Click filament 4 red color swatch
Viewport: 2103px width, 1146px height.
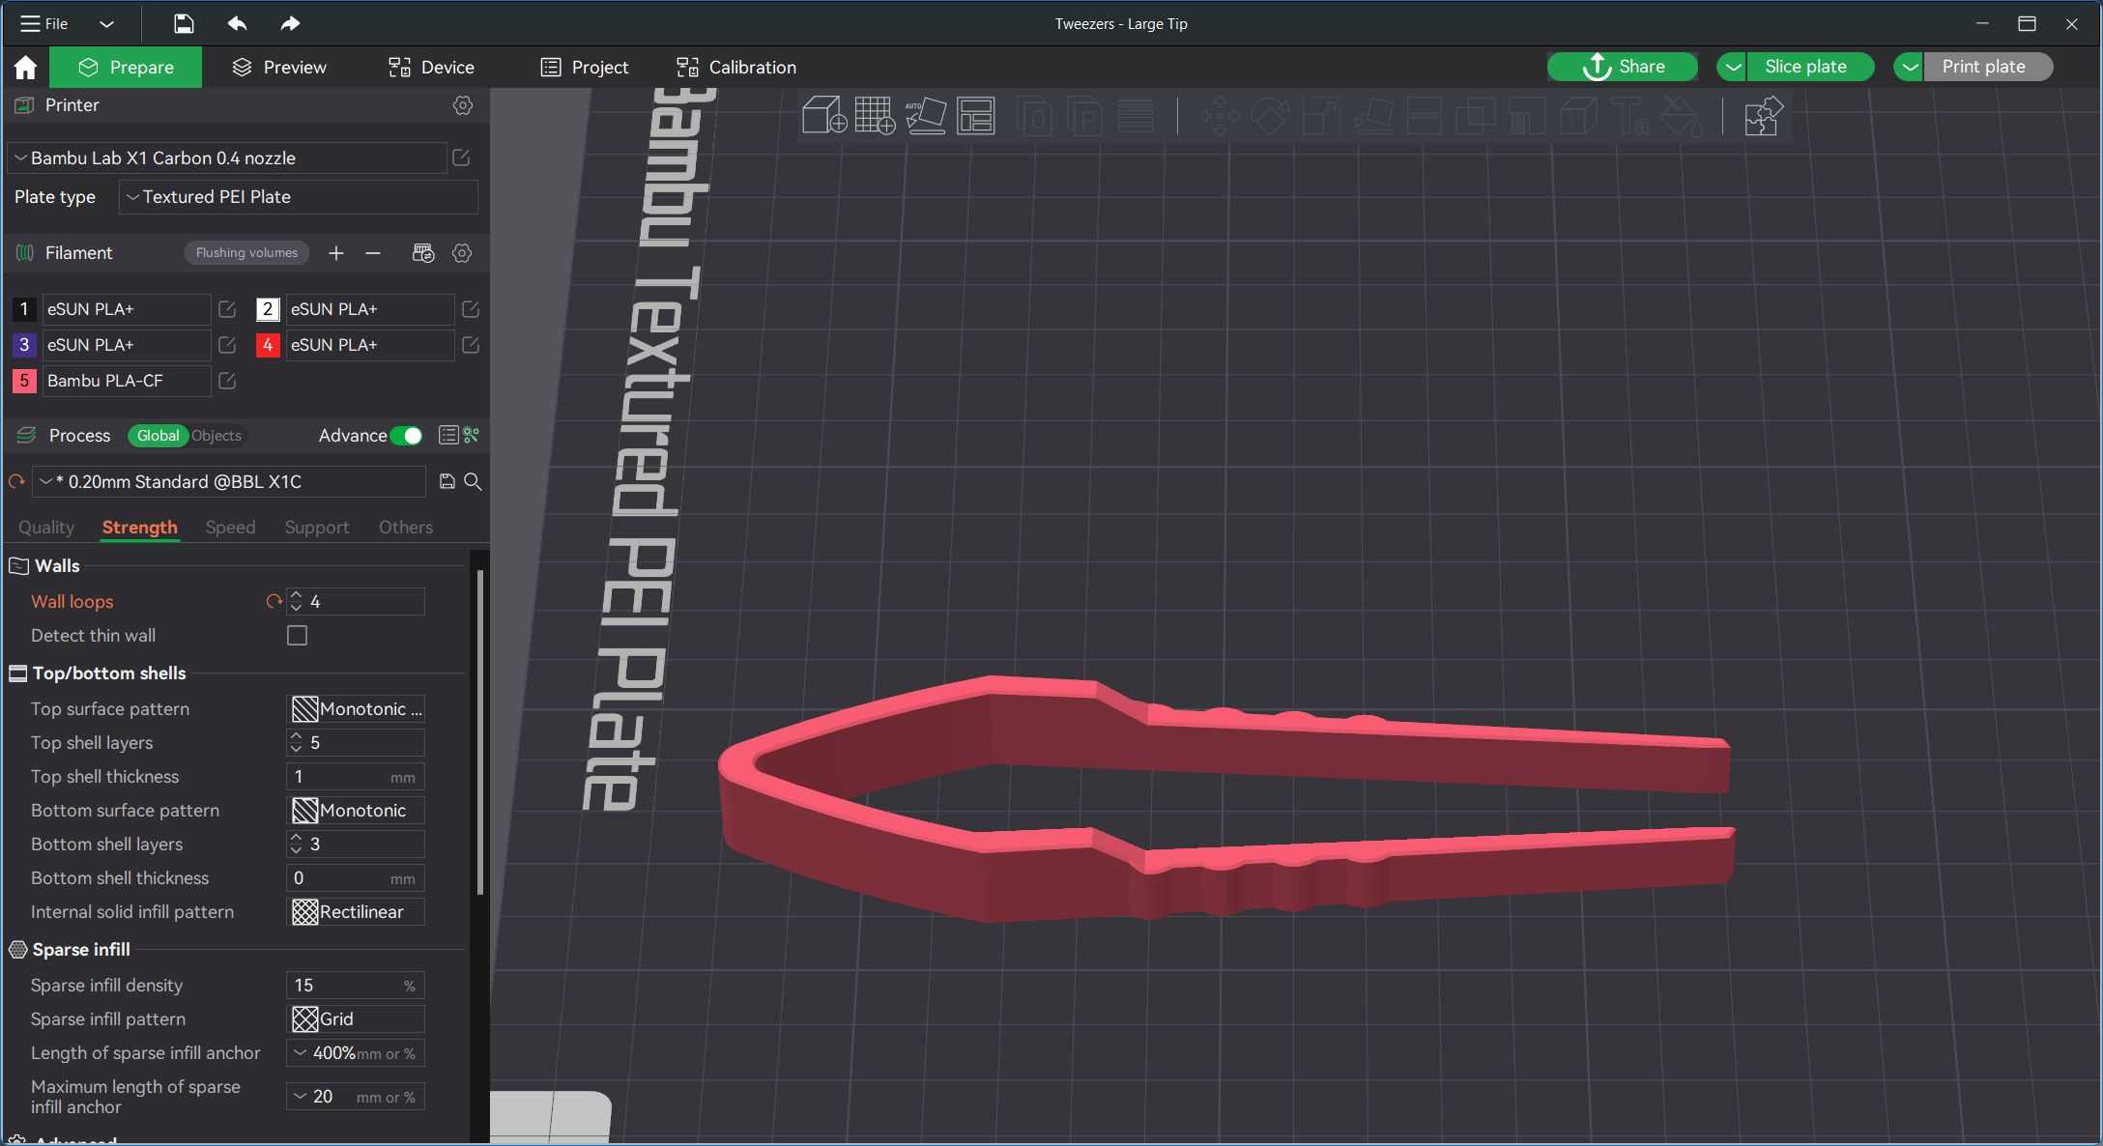pyautogui.click(x=268, y=345)
